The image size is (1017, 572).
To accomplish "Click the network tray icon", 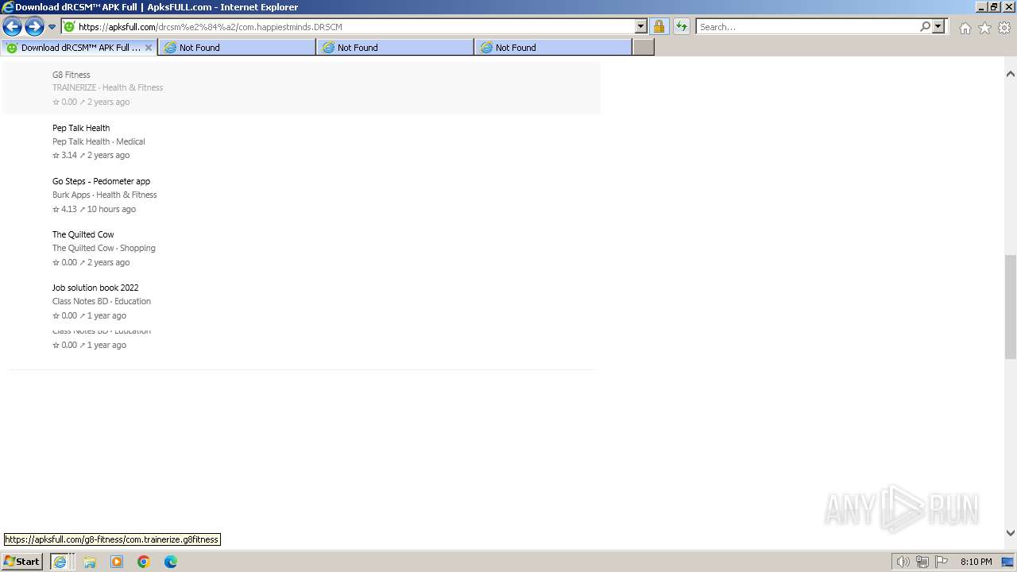I will coord(922,562).
